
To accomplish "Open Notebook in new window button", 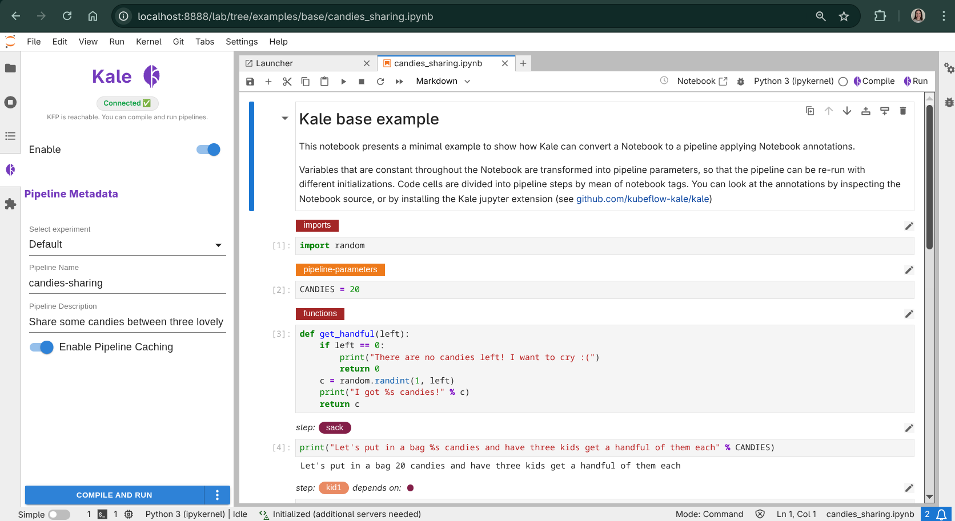I will point(702,81).
